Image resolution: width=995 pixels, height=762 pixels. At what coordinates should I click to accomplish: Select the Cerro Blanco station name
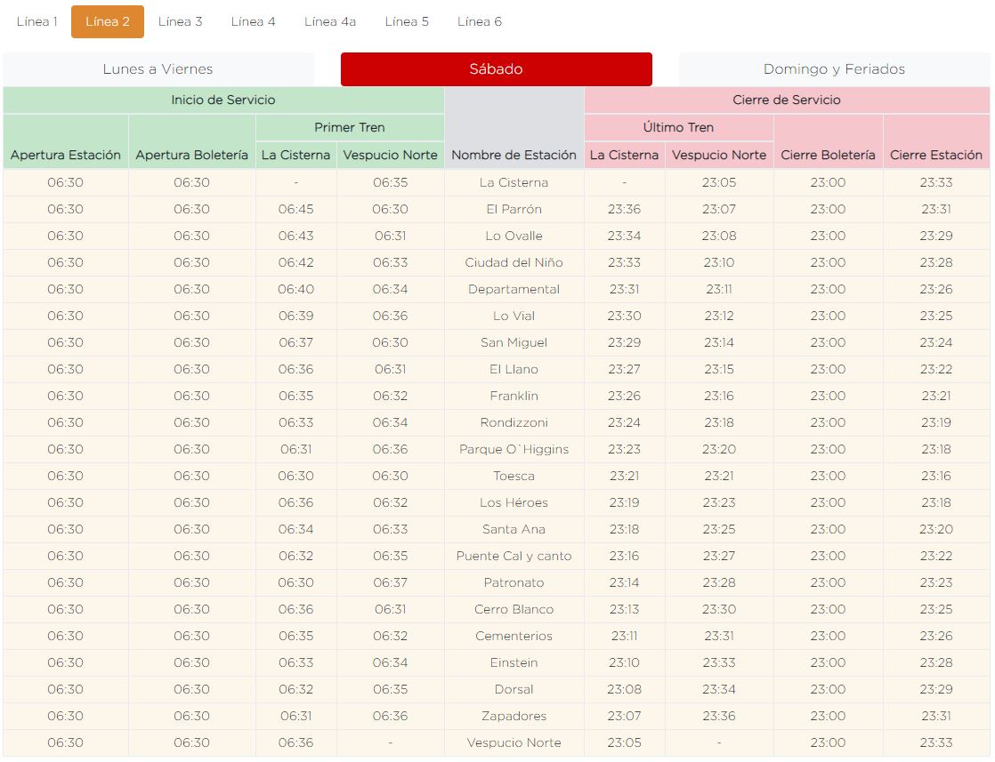point(514,609)
